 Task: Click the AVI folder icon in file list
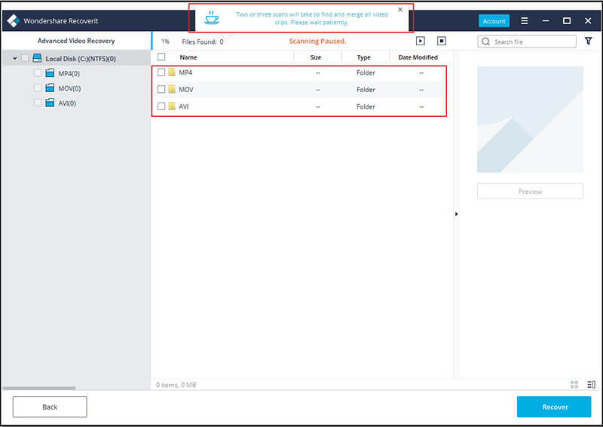click(x=172, y=106)
